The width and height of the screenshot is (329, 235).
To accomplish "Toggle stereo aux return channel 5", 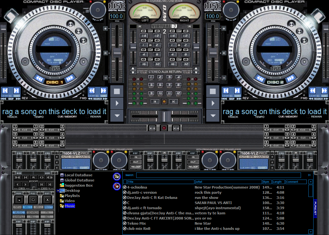I will click(x=151, y=85).
